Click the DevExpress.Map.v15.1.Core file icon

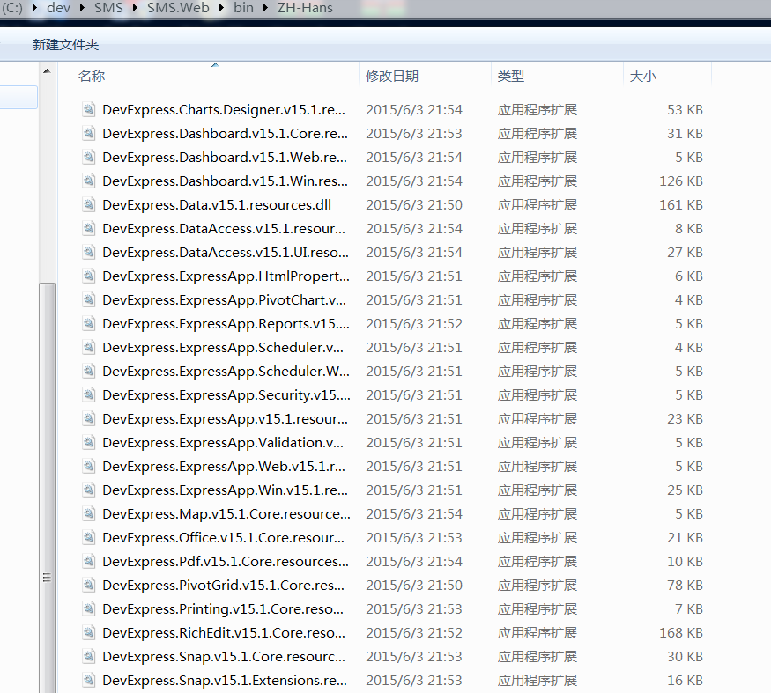(88, 513)
